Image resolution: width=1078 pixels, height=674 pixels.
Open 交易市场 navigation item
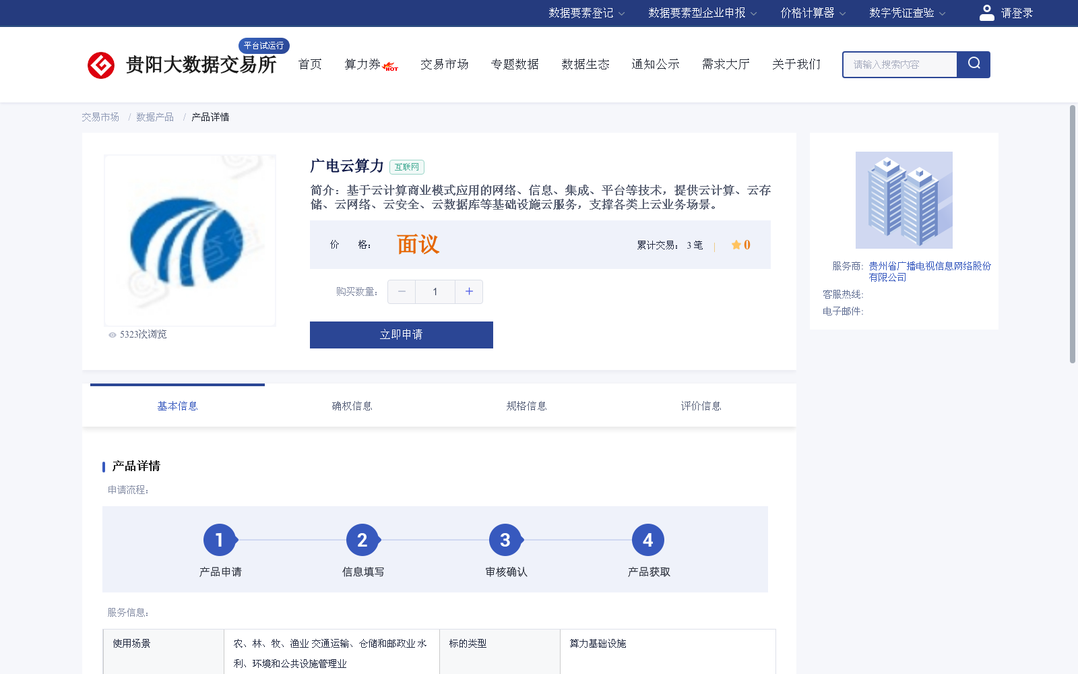pos(445,64)
